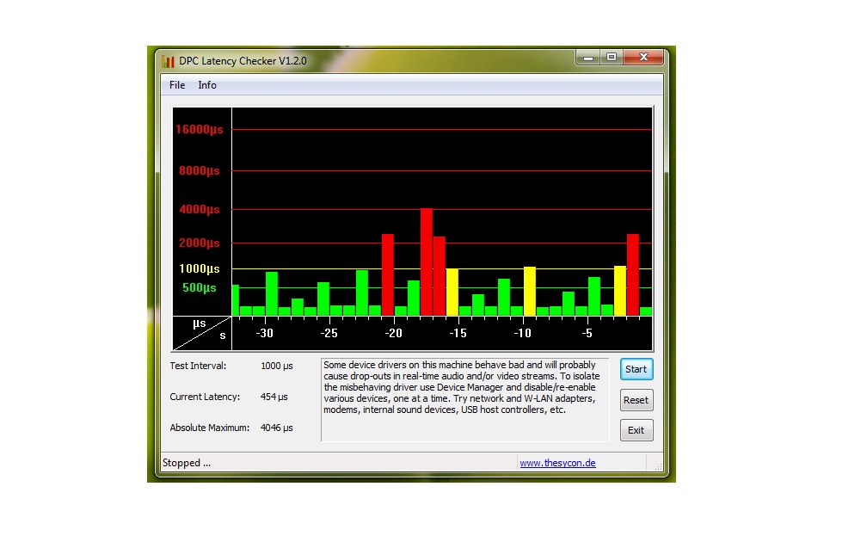The image size is (867, 542).
Task: Click the yellow 1000µs axis label
Action: click(x=199, y=268)
